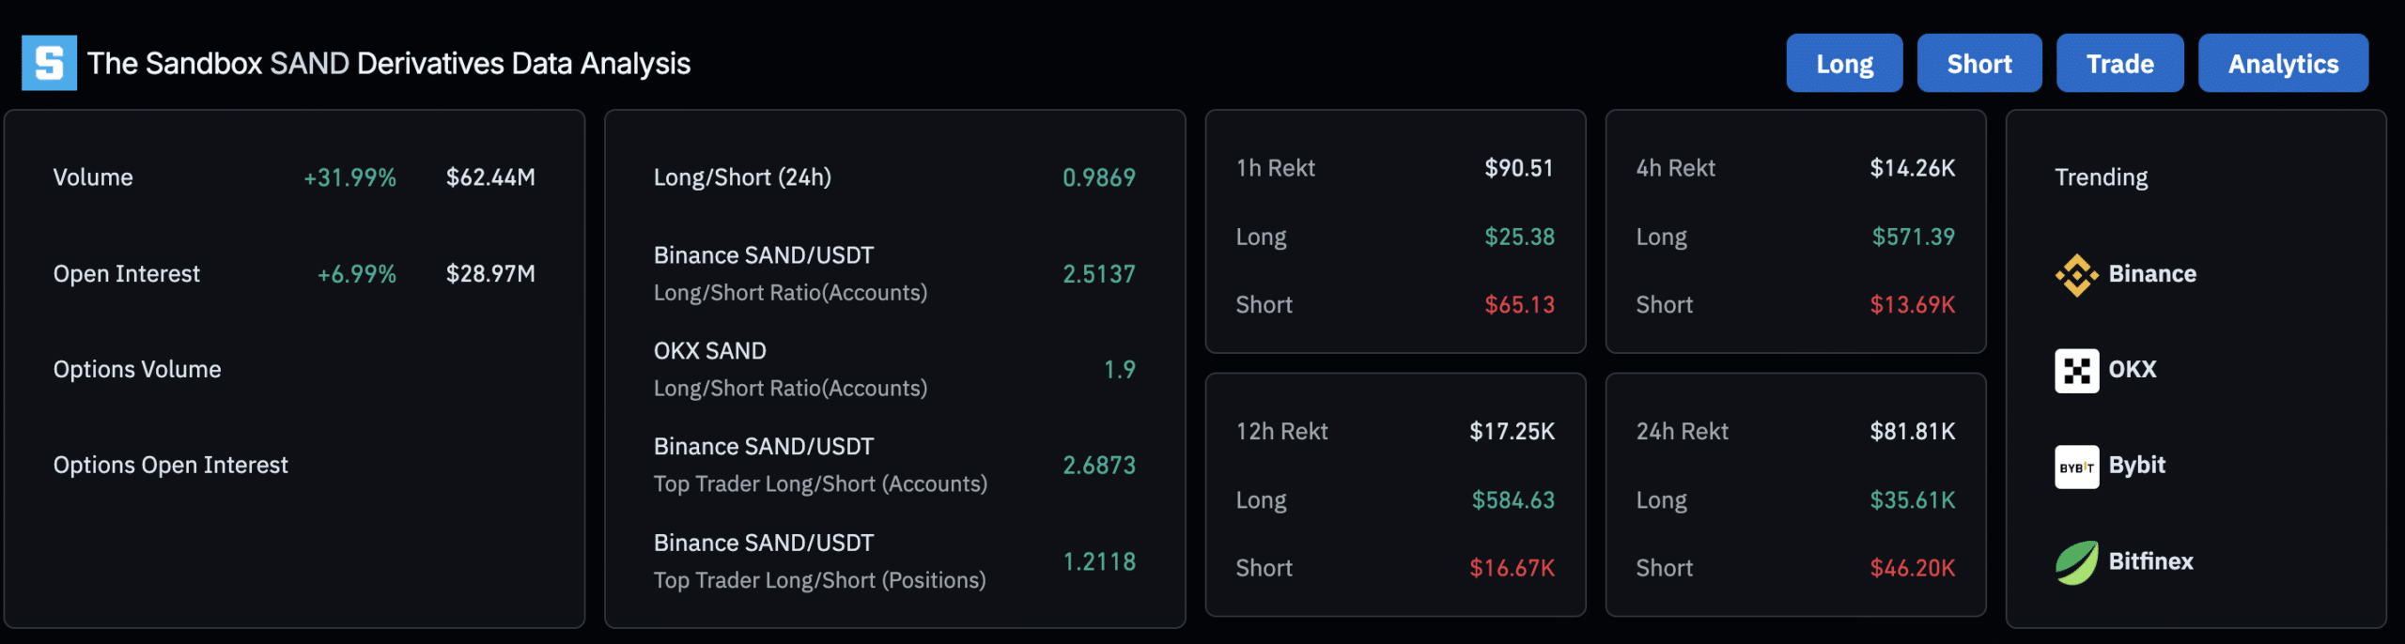This screenshot has height=644, width=2405.
Task: Click the Volume +31.99% change figure
Action: [x=349, y=177]
